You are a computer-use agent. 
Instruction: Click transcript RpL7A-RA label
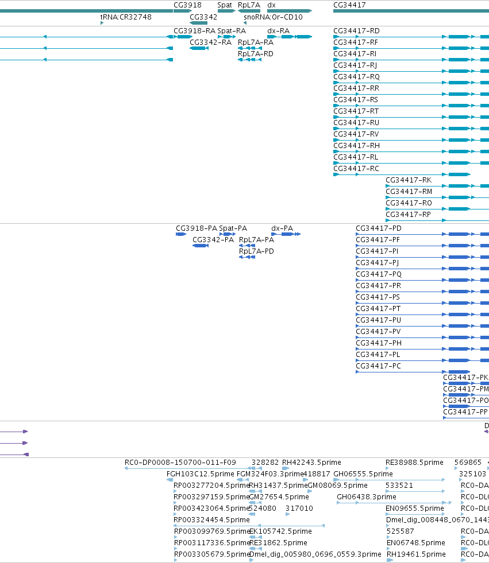[256, 42]
